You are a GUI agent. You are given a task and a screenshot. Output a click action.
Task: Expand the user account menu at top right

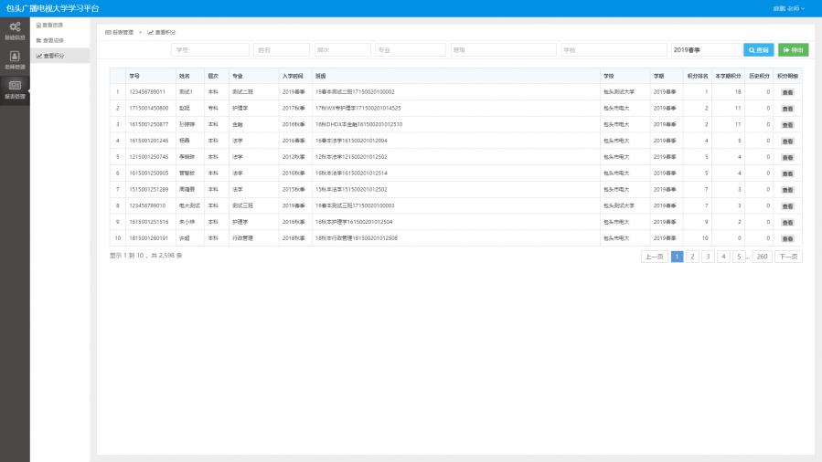(x=789, y=7)
